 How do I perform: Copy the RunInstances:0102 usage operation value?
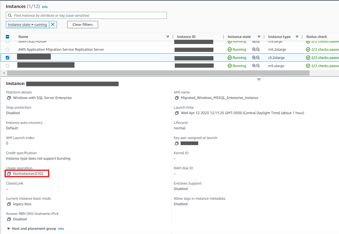point(9,173)
